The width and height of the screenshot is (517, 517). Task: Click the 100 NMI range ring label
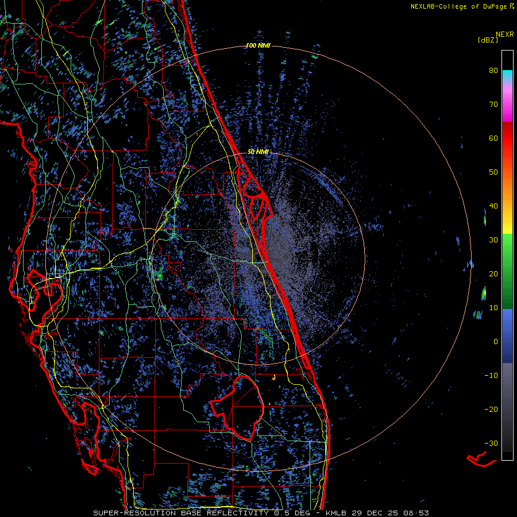pyautogui.click(x=258, y=45)
